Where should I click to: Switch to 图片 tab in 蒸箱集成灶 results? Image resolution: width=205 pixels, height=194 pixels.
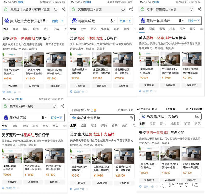point(127,29)
